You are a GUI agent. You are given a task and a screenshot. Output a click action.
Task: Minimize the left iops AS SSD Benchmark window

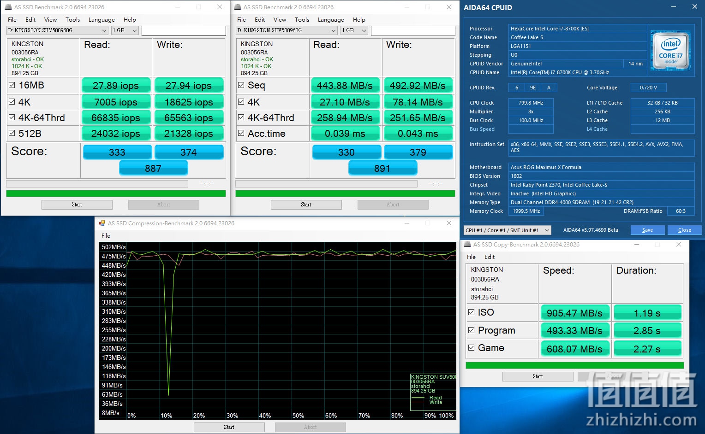pos(178,7)
